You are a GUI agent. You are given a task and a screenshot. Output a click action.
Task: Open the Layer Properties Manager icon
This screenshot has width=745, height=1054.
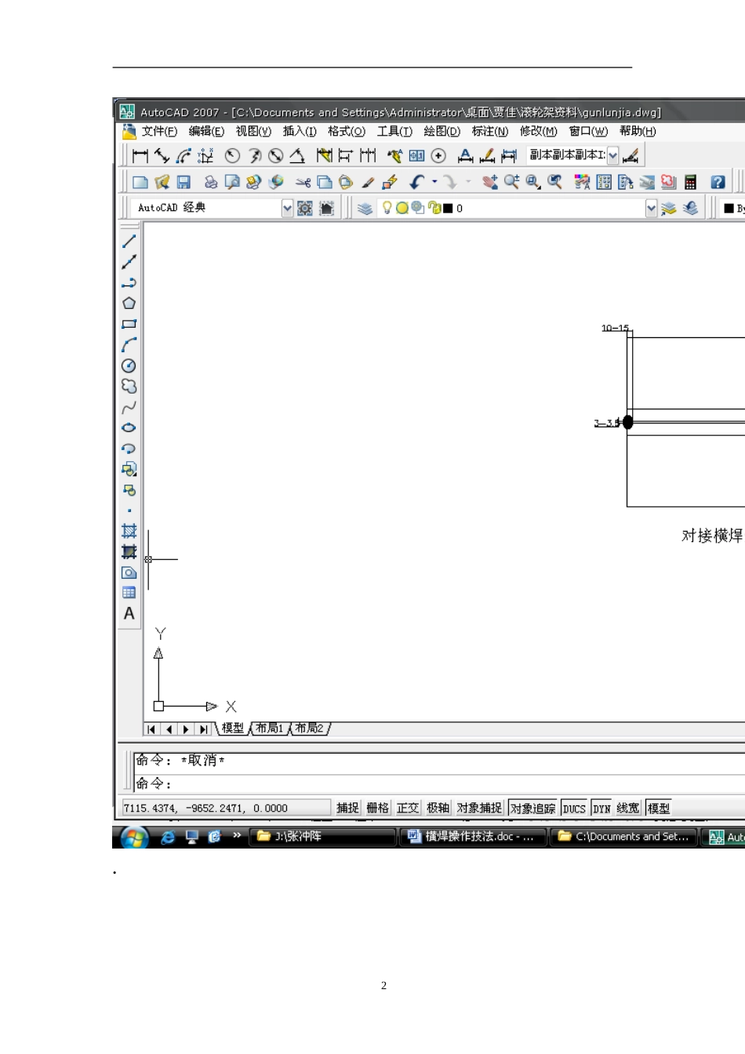pyautogui.click(x=365, y=208)
